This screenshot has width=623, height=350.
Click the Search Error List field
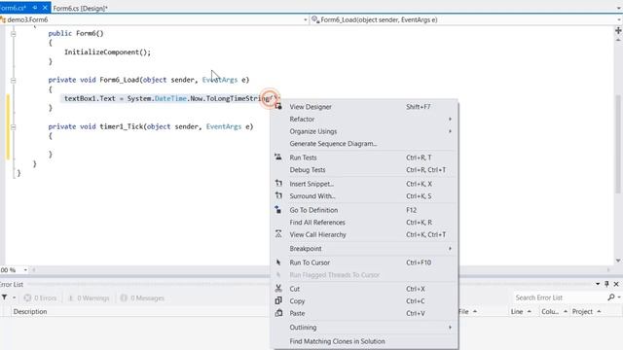(x=561, y=297)
